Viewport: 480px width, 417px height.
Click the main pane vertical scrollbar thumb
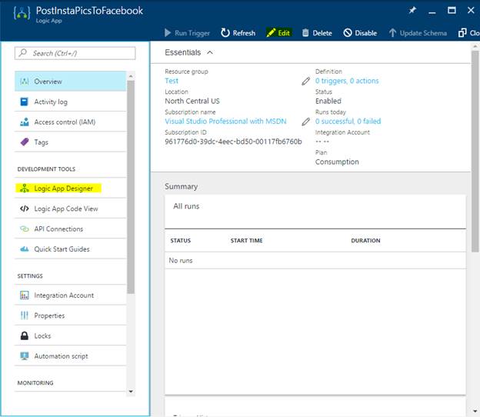475,152
